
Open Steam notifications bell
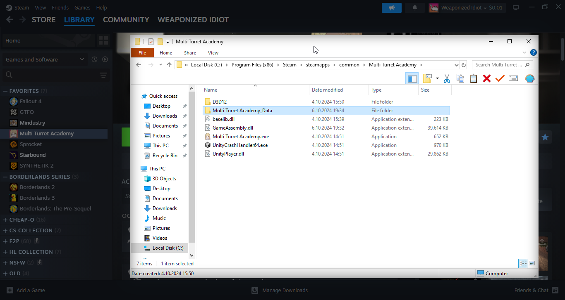[x=415, y=7]
